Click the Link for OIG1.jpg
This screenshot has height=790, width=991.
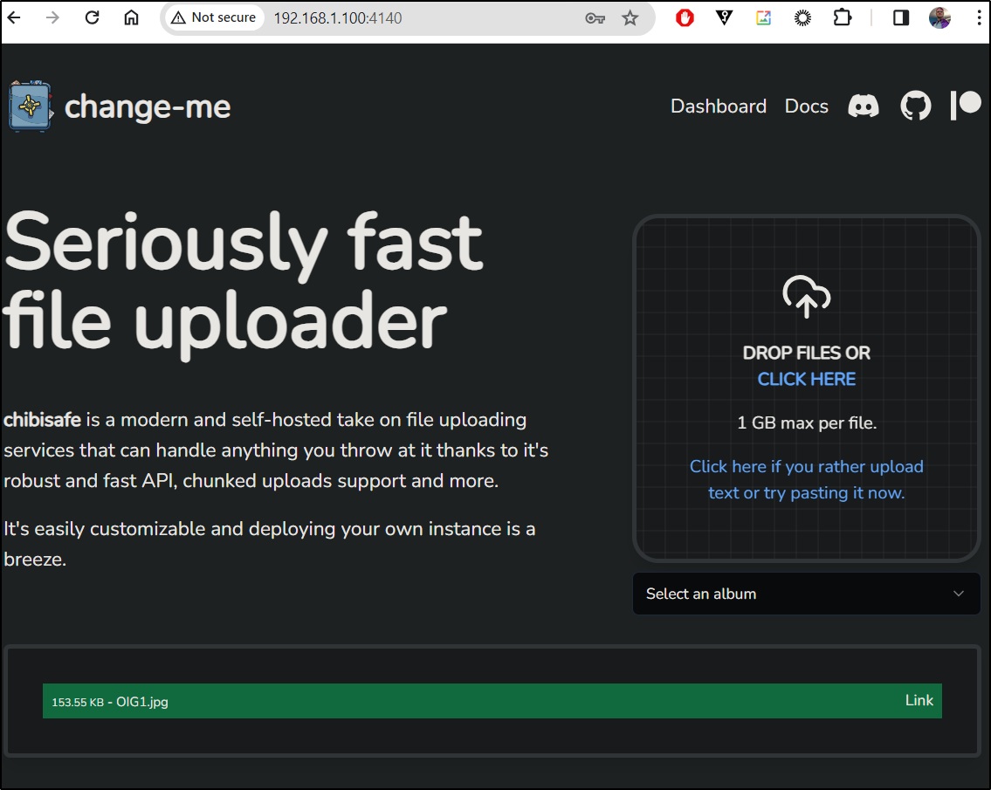[x=919, y=700]
